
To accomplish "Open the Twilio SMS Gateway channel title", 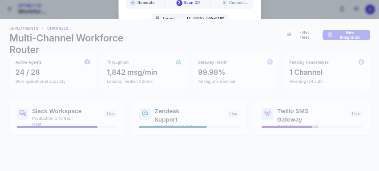I will tap(293, 115).
